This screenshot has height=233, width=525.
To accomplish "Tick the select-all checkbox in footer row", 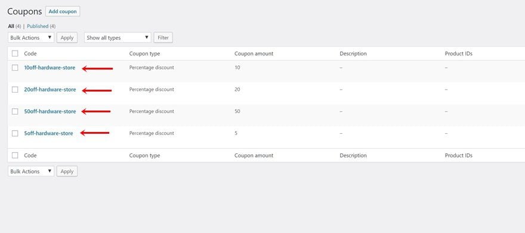I will coord(15,155).
